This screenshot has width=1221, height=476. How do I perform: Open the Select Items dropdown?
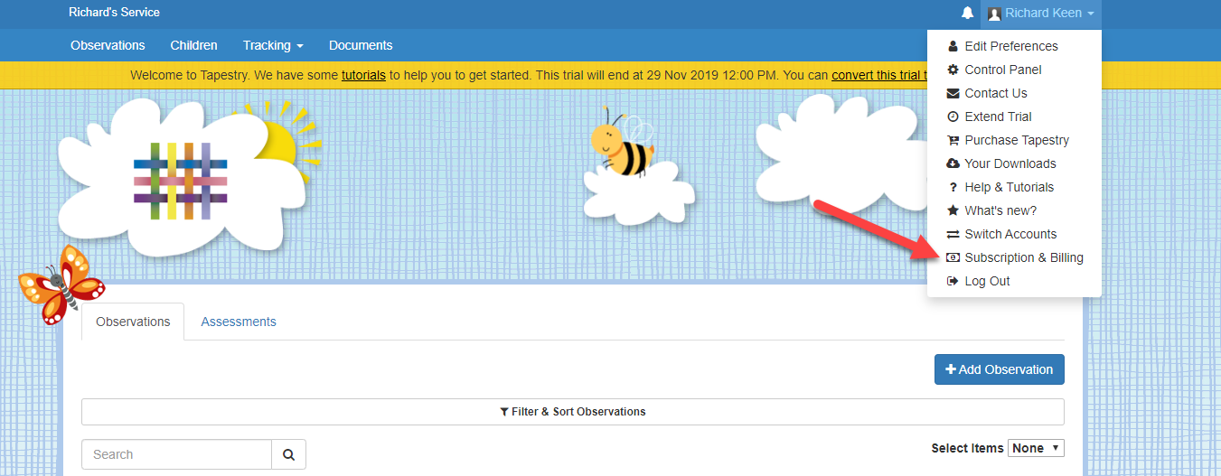1036,448
